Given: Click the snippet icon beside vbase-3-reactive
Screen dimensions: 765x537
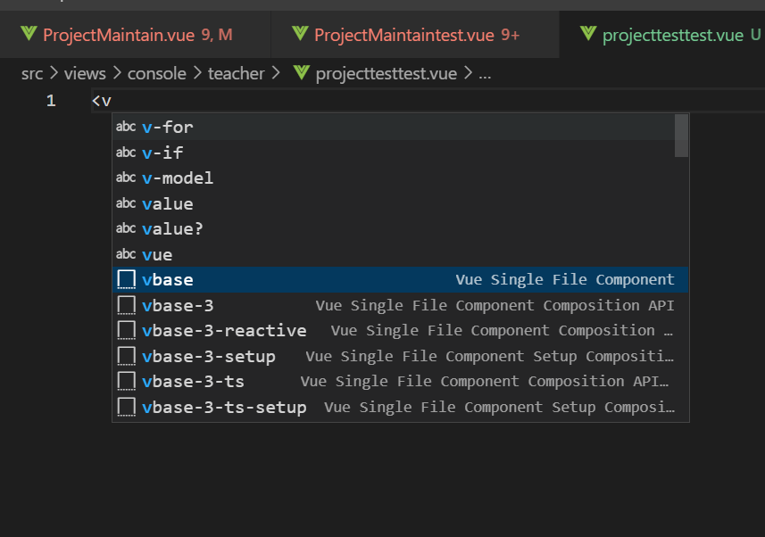Looking at the screenshot, I should click(x=127, y=330).
